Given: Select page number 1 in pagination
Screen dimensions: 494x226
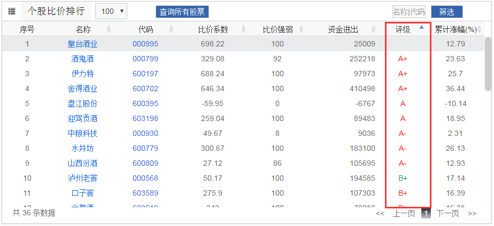Looking at the screenshot, I should pos(426,214).
